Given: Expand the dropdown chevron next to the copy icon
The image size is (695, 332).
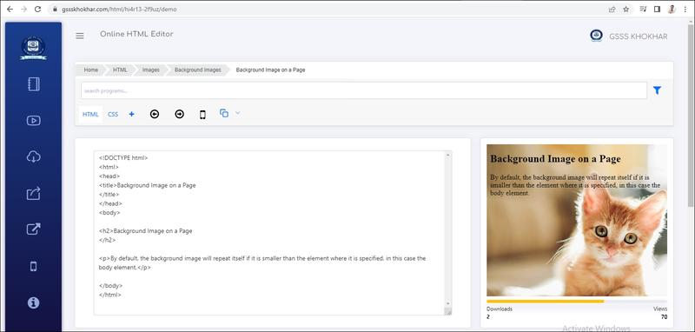Looking at the screenshot, I should coord(237,113).
